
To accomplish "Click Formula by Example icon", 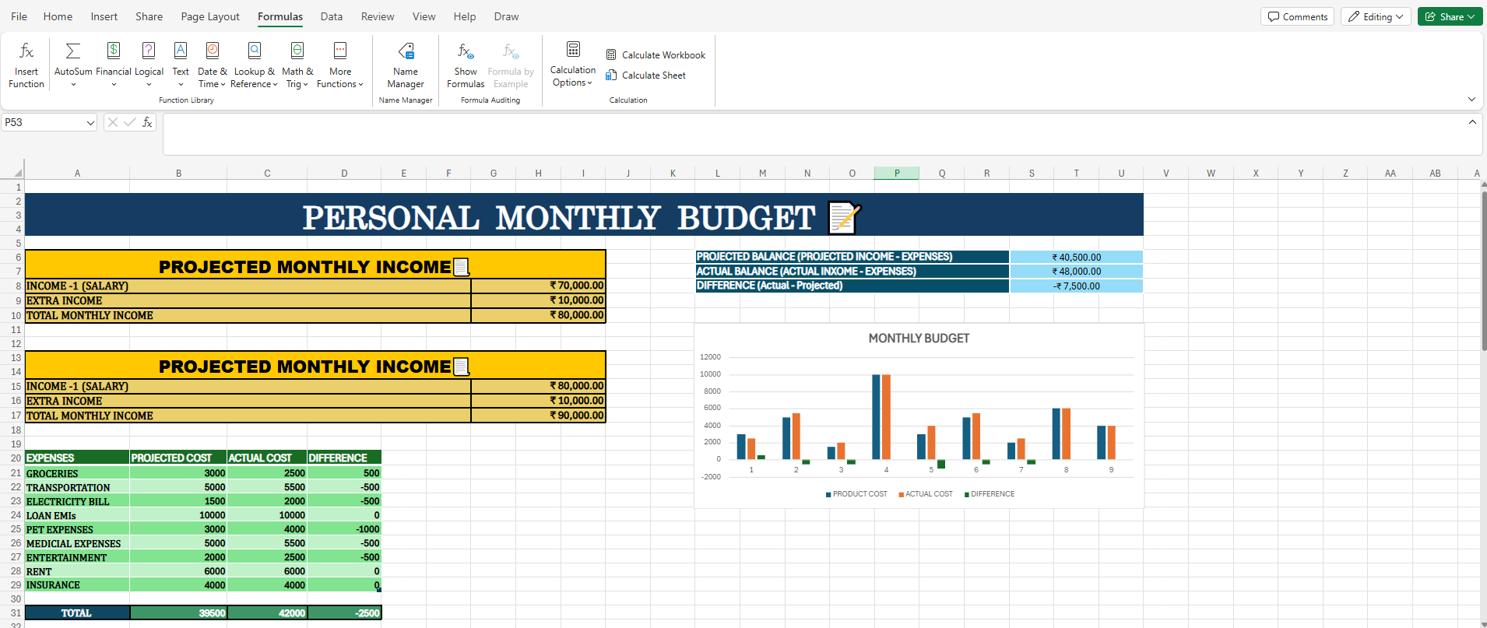I will (511, 51).
